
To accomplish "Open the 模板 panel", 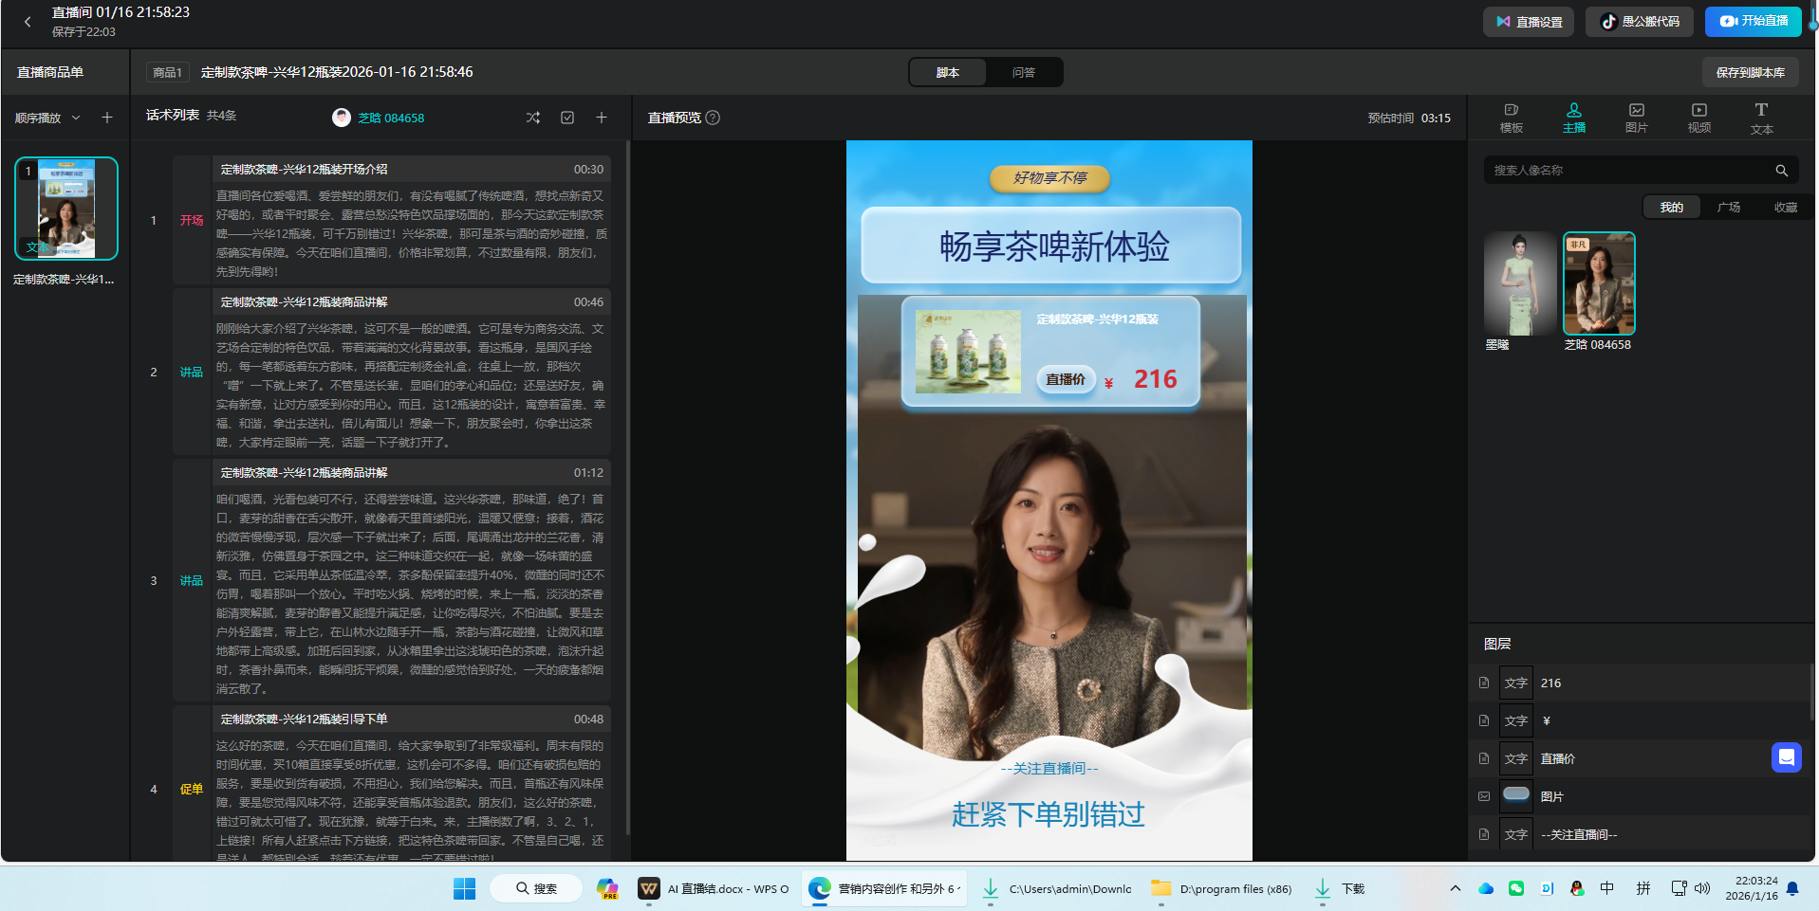I will coord(1511,117).
